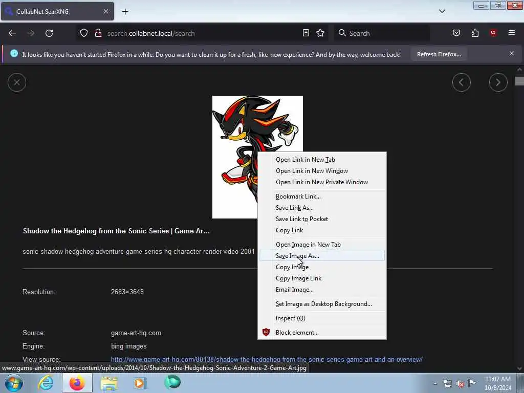This screenshot has height=393, width=524.
Task: Click the engine value bing images
Action: (128, 346)
